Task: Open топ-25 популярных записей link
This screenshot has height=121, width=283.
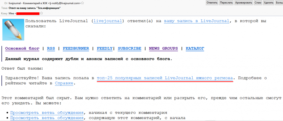Action: pyautogui.click(x=165, y=78)
